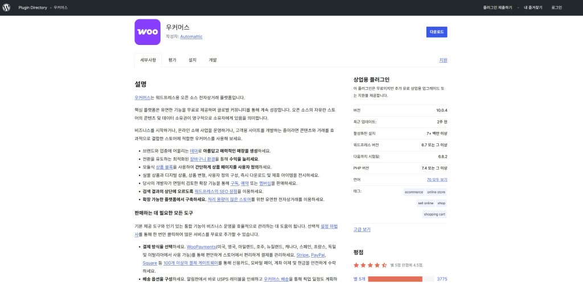Click the 70 모두 보기 languages link
The height and width of the screenshot is (285, 583).
coord(437,179)
